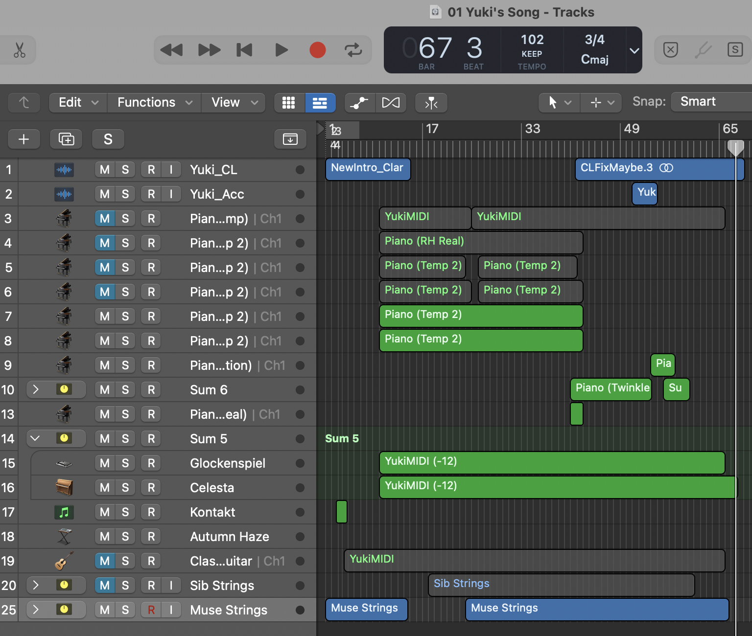Collapse the Sum 5 track stack
This screenshot has height=636, width=752.
coord(35,438)
